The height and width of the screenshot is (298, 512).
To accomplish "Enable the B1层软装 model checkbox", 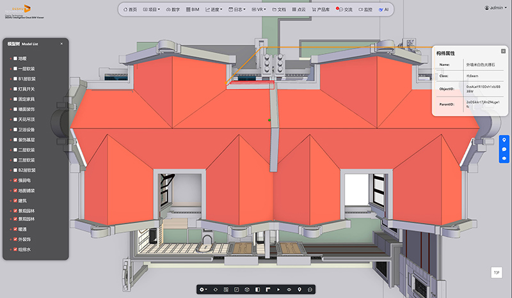I will [15, 79].
